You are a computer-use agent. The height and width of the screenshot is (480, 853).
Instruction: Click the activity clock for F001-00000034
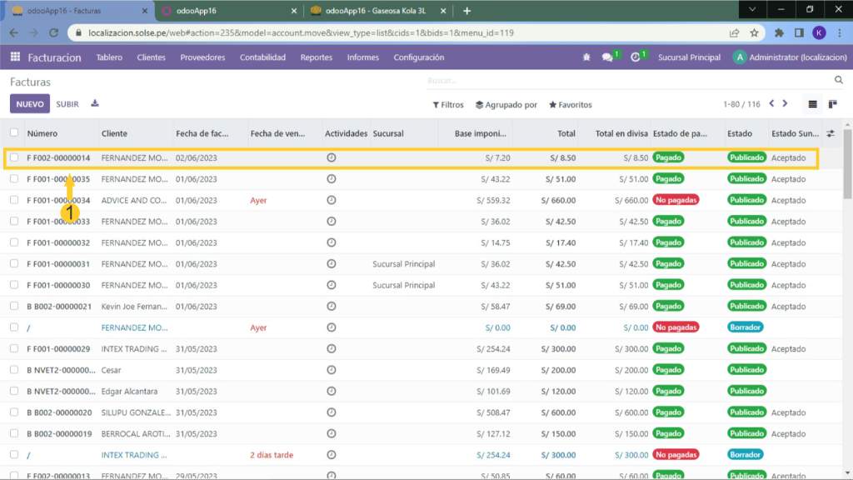pyautogui.click(x=332, y=200)
